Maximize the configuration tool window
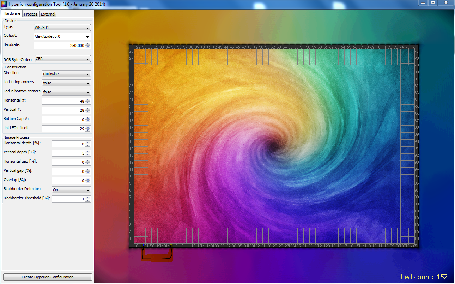 point(433,3)
